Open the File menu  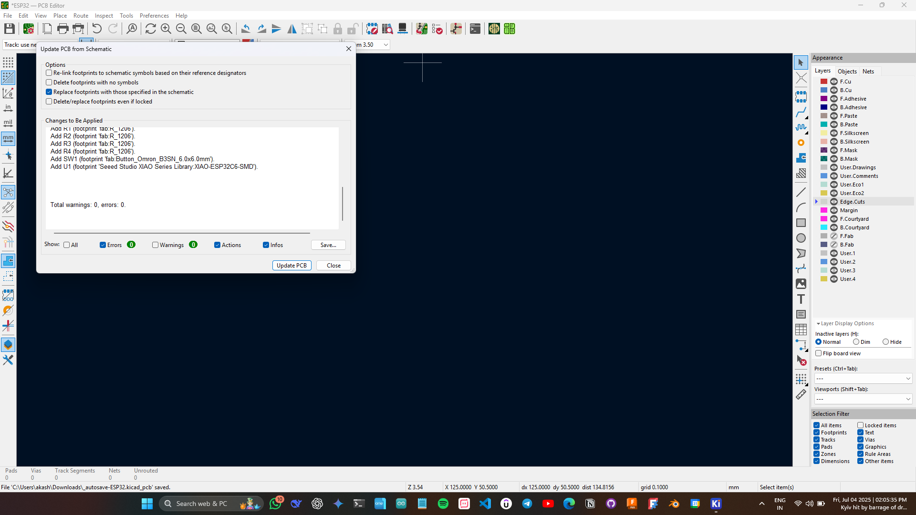click(x=8, y=16)
